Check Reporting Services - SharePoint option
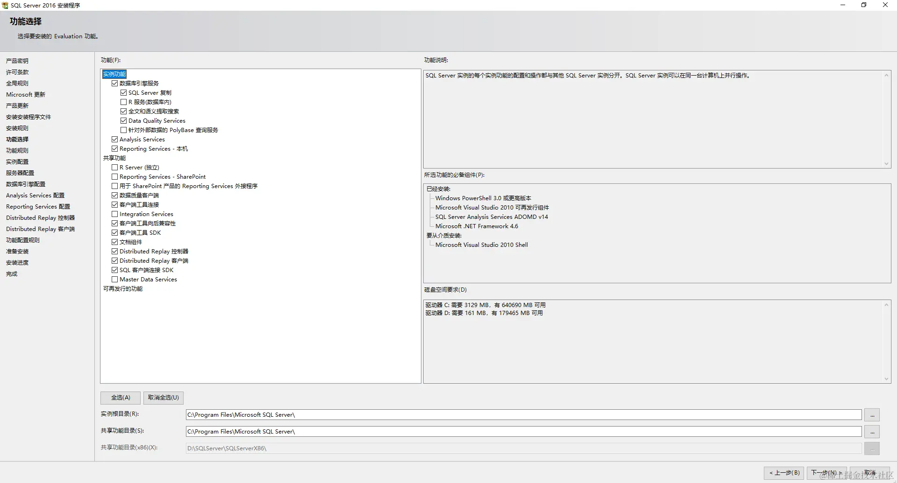Image resolution: width=897 pixels, height=483 pixels. coord(114,177)
